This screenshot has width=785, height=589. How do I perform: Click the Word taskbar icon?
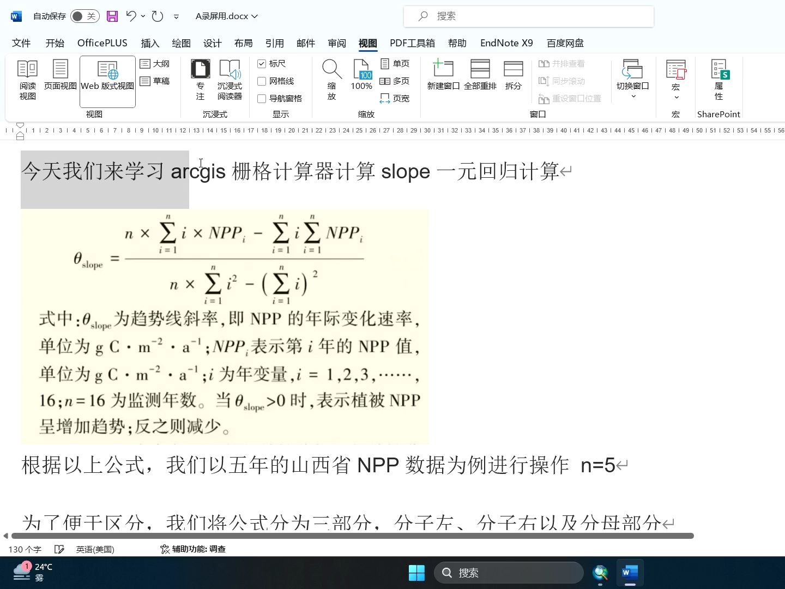[630, 573]
